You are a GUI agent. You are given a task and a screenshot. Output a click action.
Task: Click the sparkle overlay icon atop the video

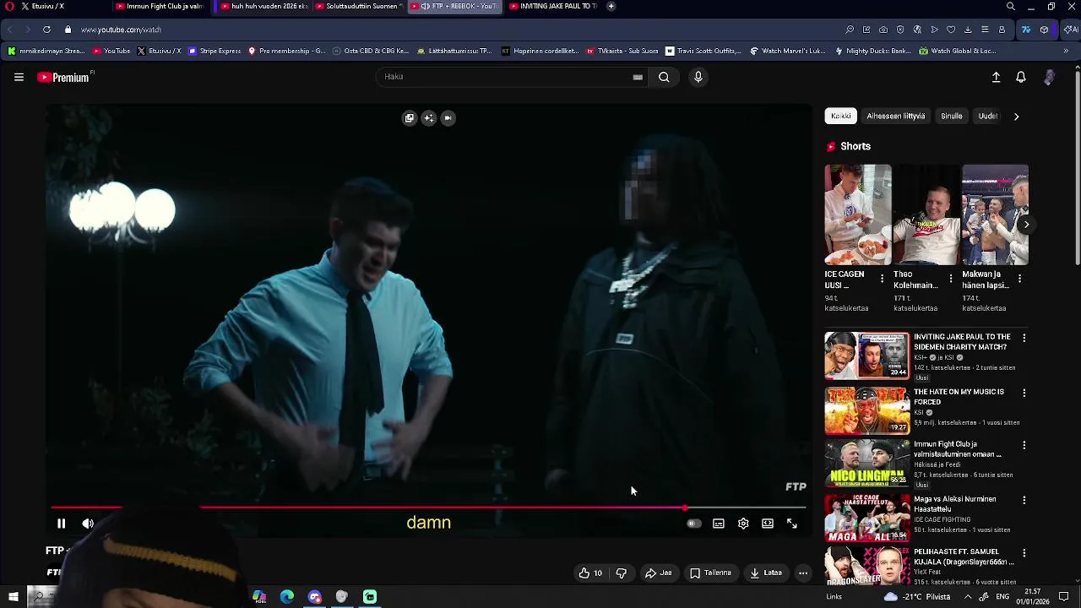(x=429, y=118)
